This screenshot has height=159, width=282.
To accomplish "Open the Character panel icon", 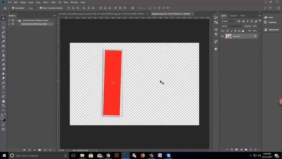I will point(216,30).
